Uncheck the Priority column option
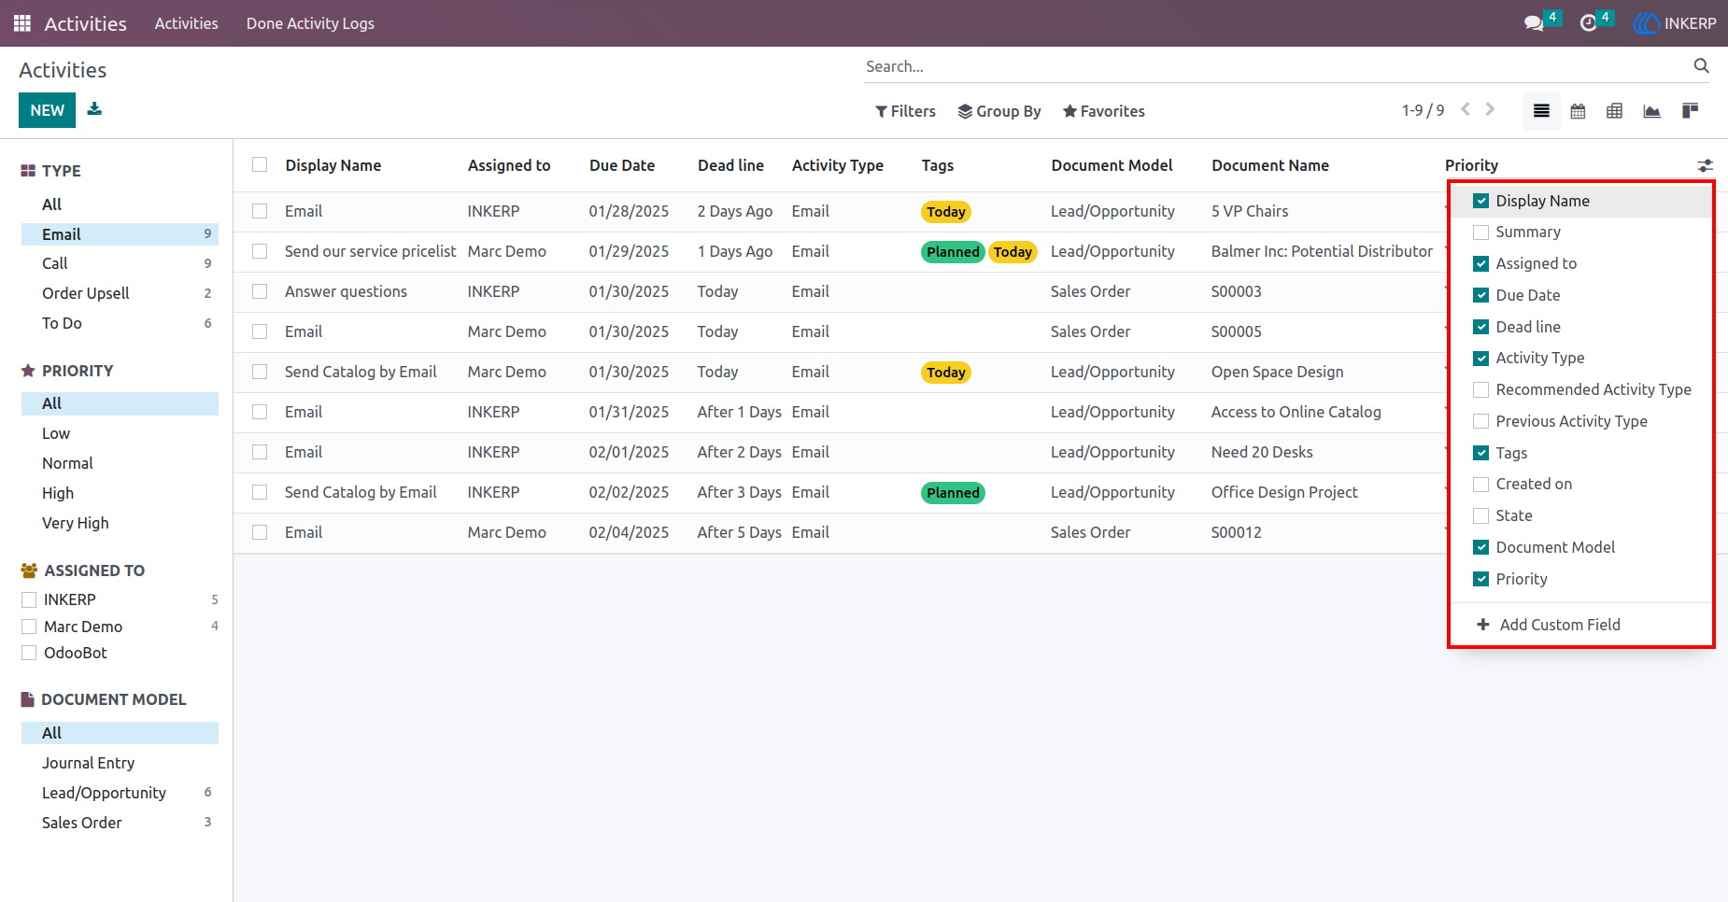This screenshot has width=1728, height=902. click(x=1480, y=579)
